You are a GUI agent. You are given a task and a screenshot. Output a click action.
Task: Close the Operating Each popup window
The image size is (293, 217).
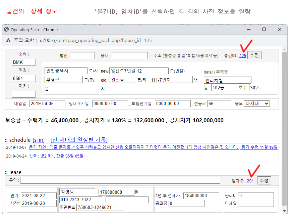point(280,30)
